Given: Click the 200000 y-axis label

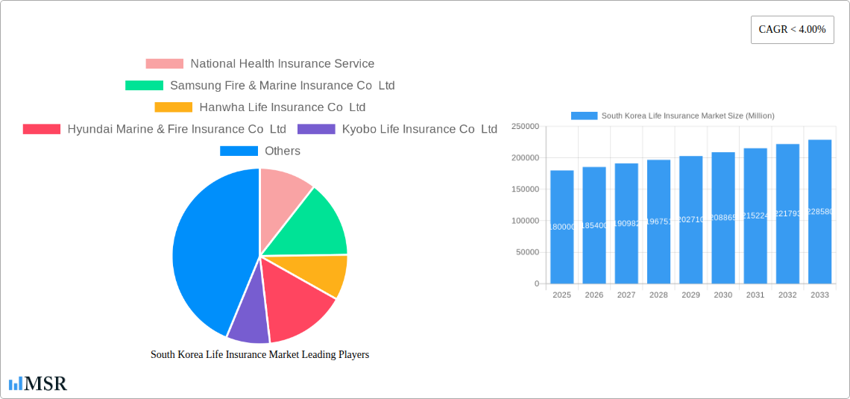Looking at the screenshot, I should (526, 158).
